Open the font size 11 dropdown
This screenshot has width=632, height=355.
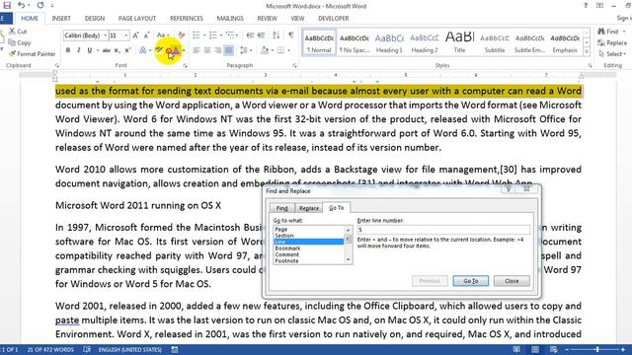pos(126,35)
